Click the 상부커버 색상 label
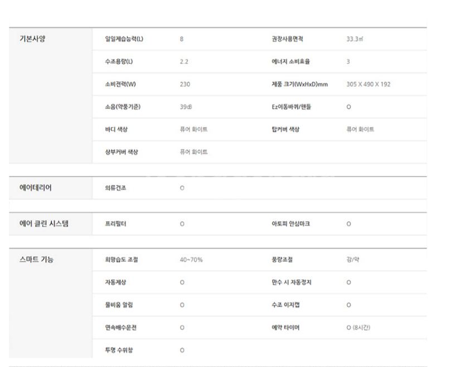471x367 pixels. click(x=121, y=152)
